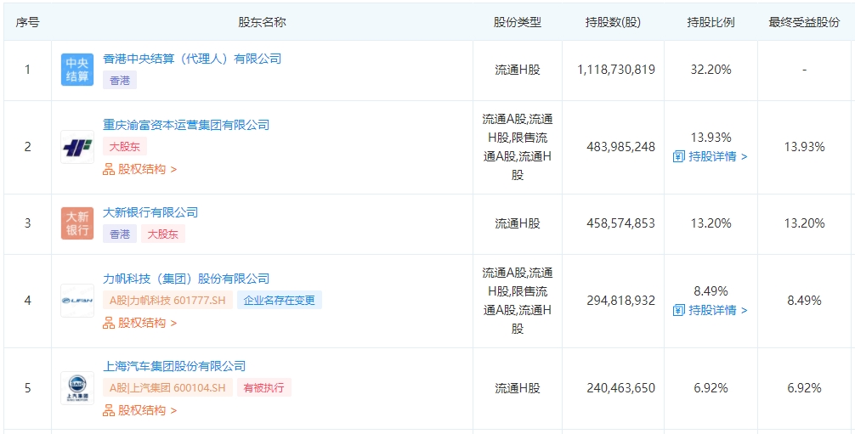Click the SAIC 上汽集团 logo
Screen dimensions: 855x434
(76, 388)
